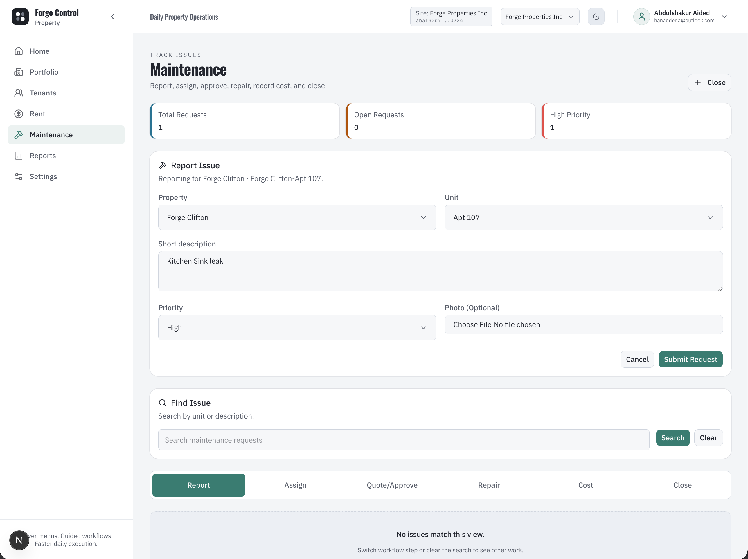The width and height of the screenshot is (748, 559).
Task: Click the Site: Forge Properties Inc badge
Action: (x=451, y=17)
